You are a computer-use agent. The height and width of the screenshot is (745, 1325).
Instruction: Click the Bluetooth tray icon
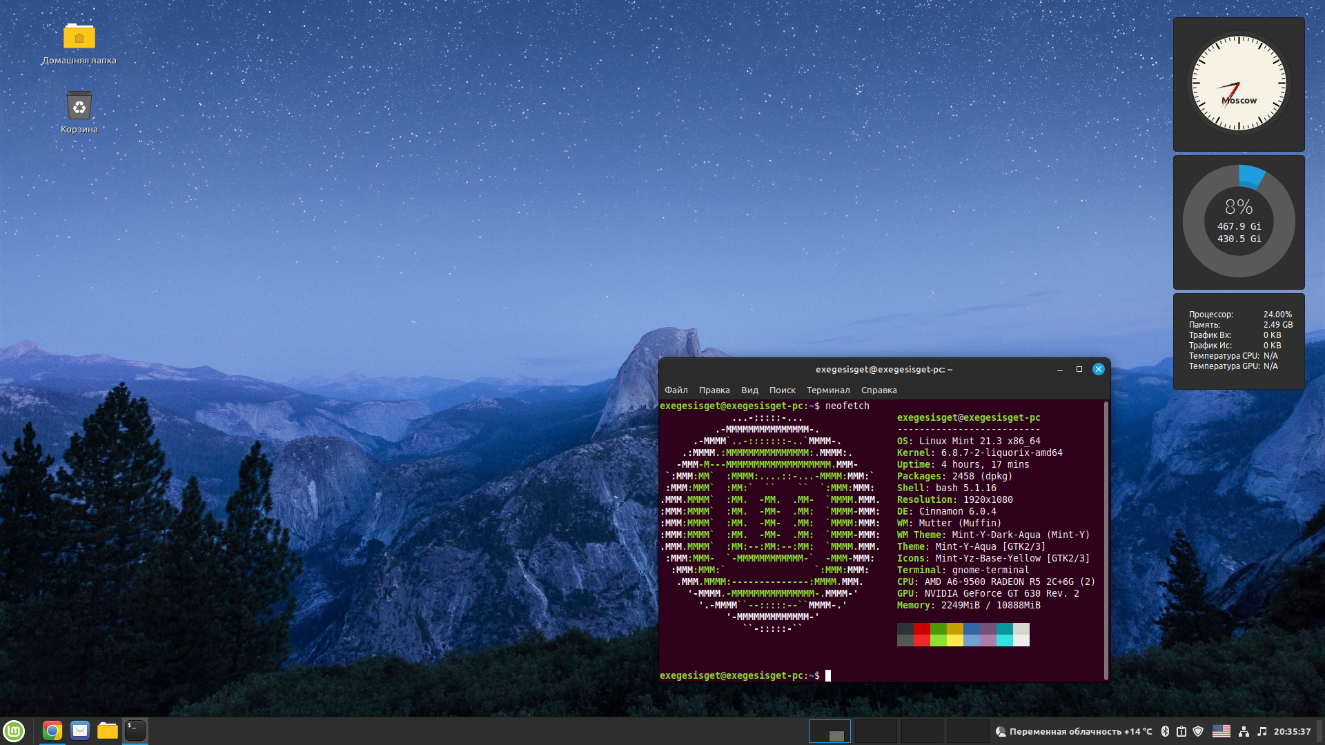pos(1165,731)
